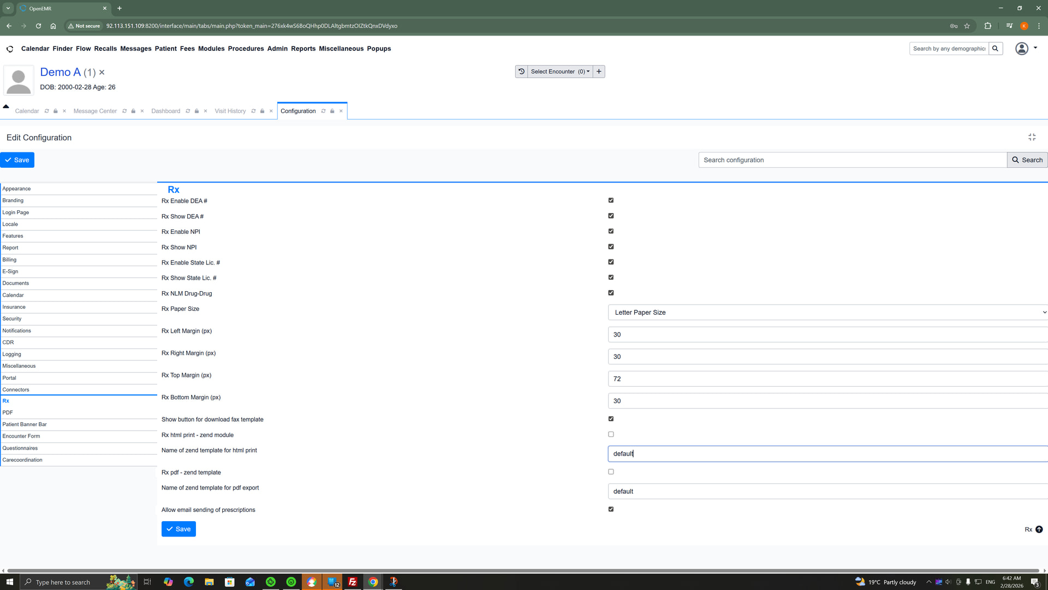This screenshot has height=590, width=1048.
Task: Open the Rx Paper Size dropdown
Action: 827,312
